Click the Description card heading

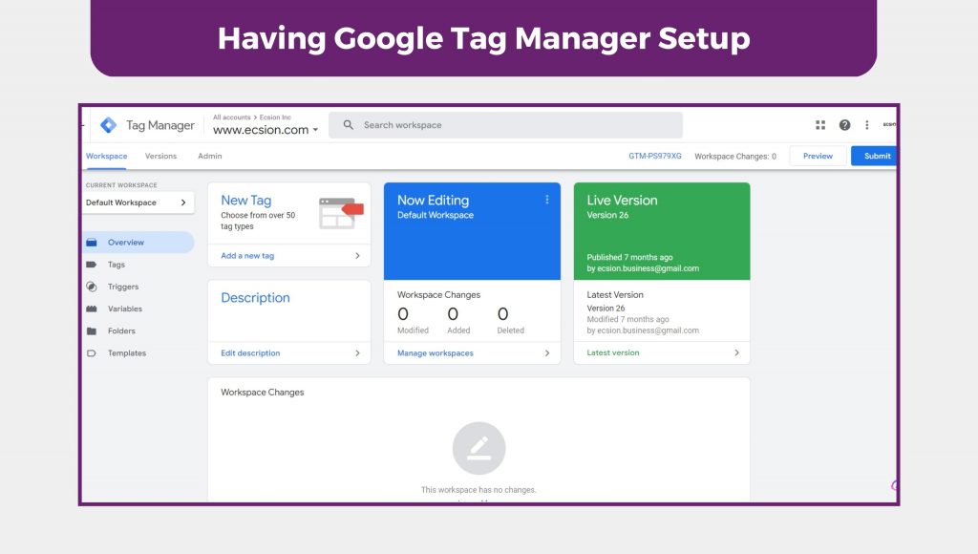255,298
